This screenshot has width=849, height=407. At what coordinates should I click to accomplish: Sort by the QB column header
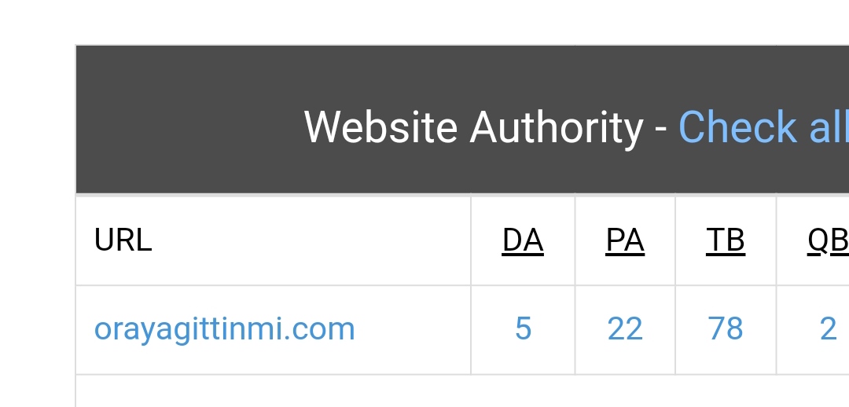click(828, 240)
